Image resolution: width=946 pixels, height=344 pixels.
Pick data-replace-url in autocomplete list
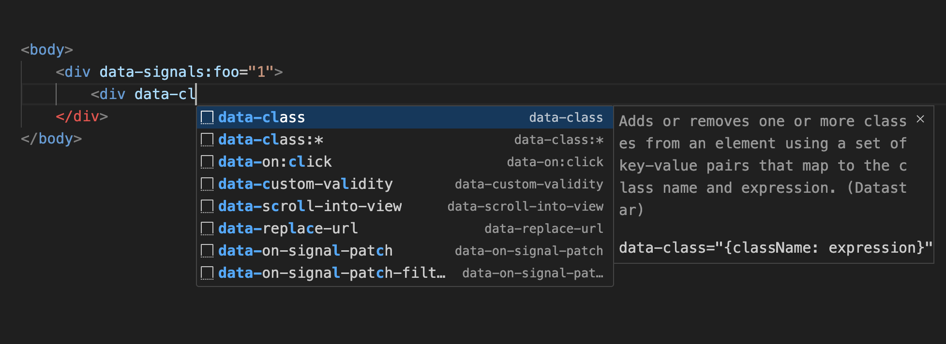[x=288, y=229]
